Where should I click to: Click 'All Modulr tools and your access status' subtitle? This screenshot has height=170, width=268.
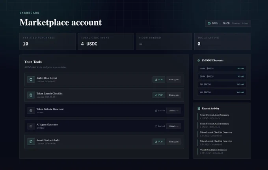pyautogui.click(x=45, y=67)
